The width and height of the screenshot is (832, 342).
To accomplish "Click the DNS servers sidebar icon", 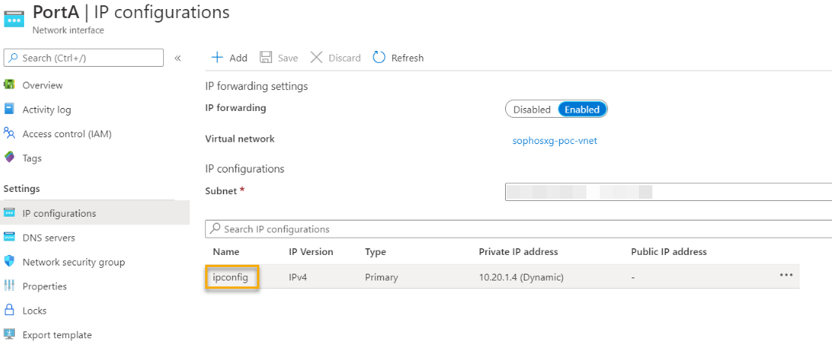I will (10, 238).
